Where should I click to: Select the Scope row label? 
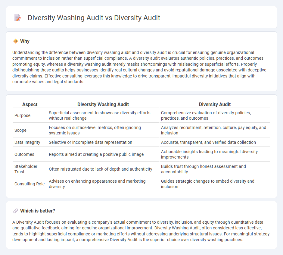(20, 130)
